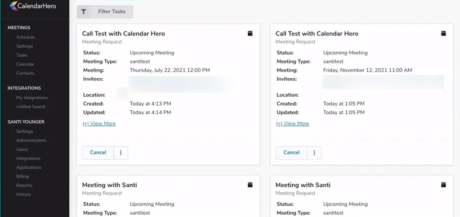The image size is (460, 217).
Task: Open Filter Tasks button
Action: [105, 12]
